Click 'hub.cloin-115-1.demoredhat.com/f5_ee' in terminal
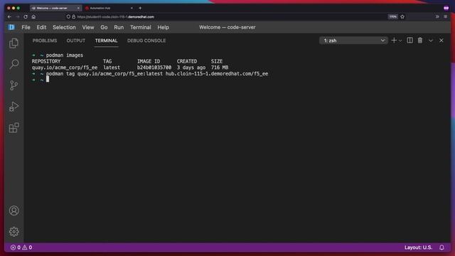Viewport: 455px width, 256px height. tap(217, 74)
